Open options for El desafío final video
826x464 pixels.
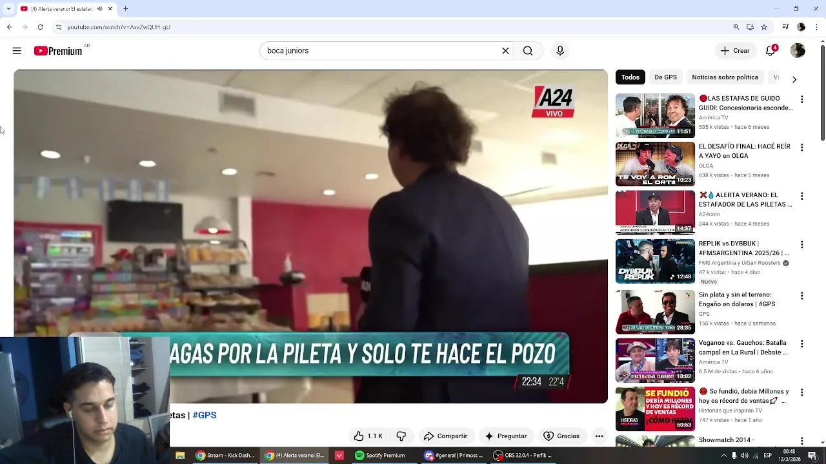click(x=801, y=148)
